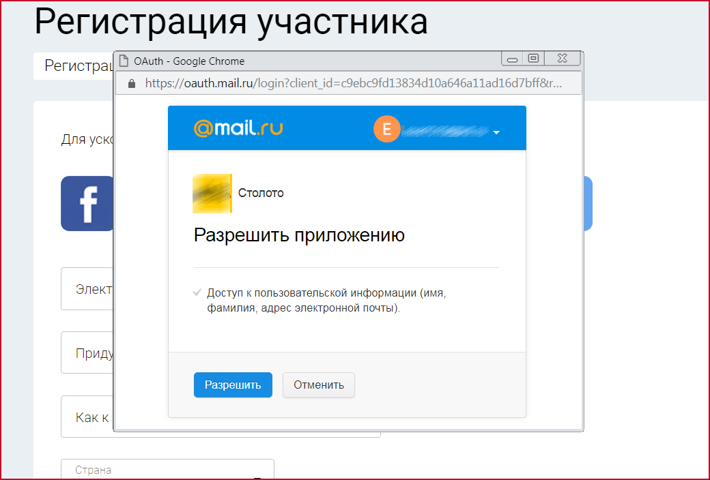Click the Элект... email field on registration page
This screenshot has width=710, height=480.
[x=87, y=289]
